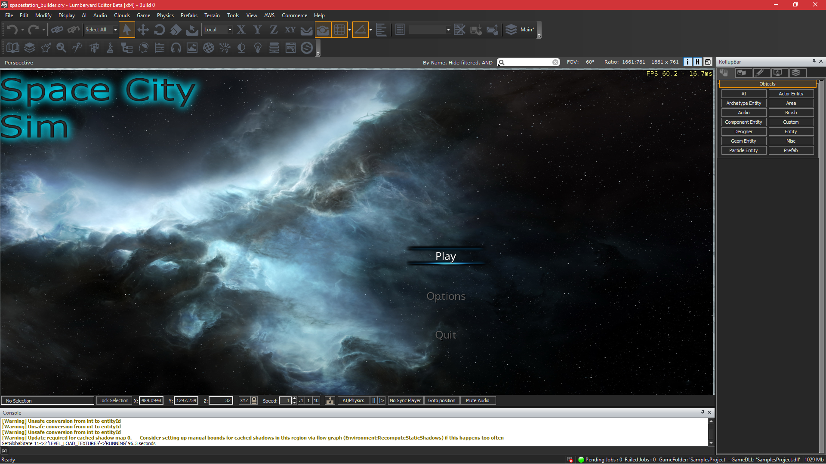Click the Goto position button
The height and width of the screenshot is (464, 826).
click(441, 400)
